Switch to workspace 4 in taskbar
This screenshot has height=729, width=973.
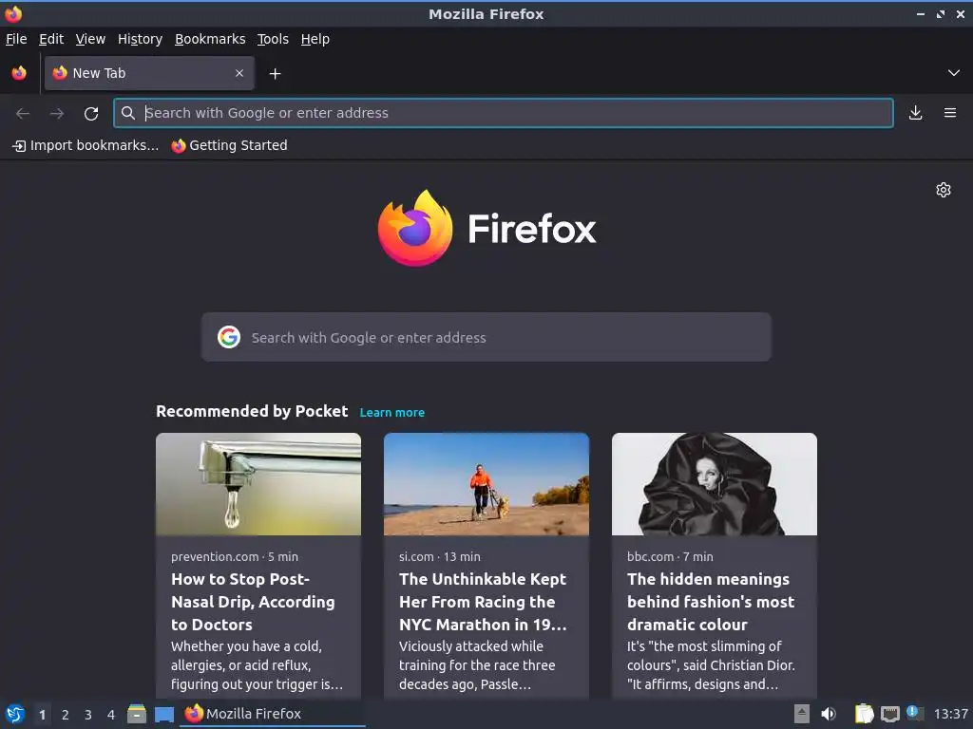(x=111, y=715)
